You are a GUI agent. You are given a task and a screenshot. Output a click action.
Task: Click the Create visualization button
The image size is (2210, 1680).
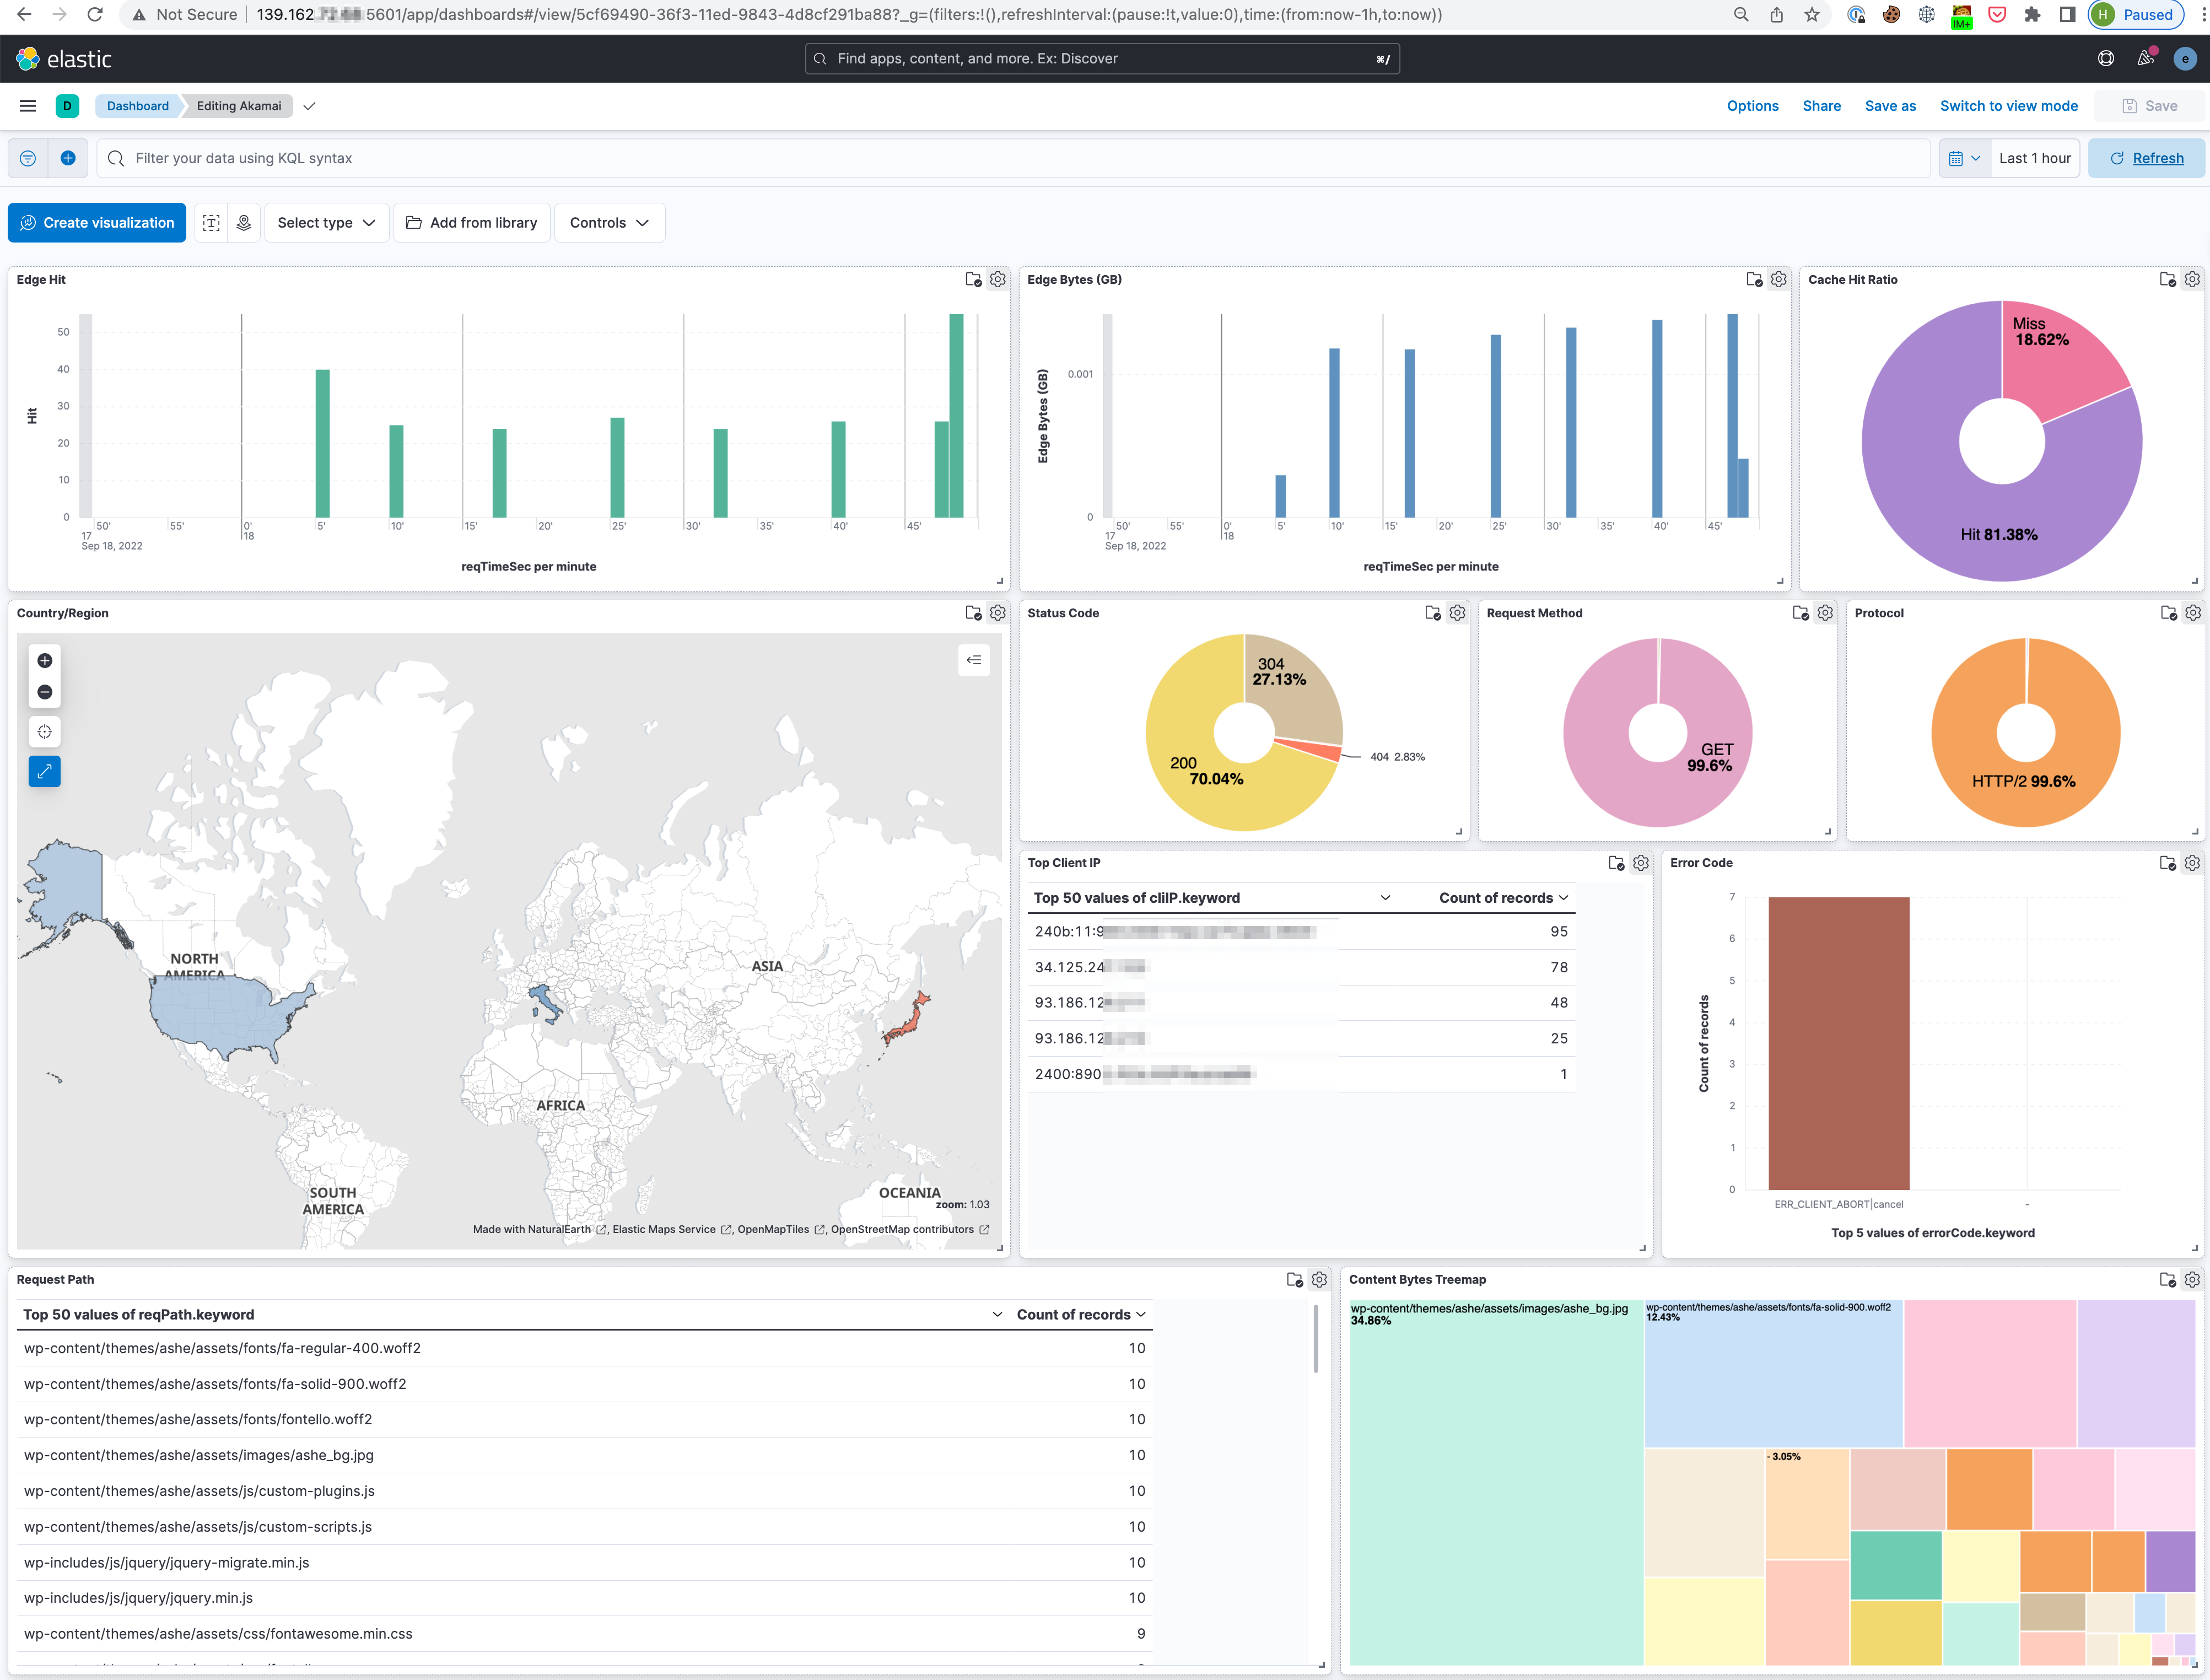pyautogui.click(x=97, y=223)
